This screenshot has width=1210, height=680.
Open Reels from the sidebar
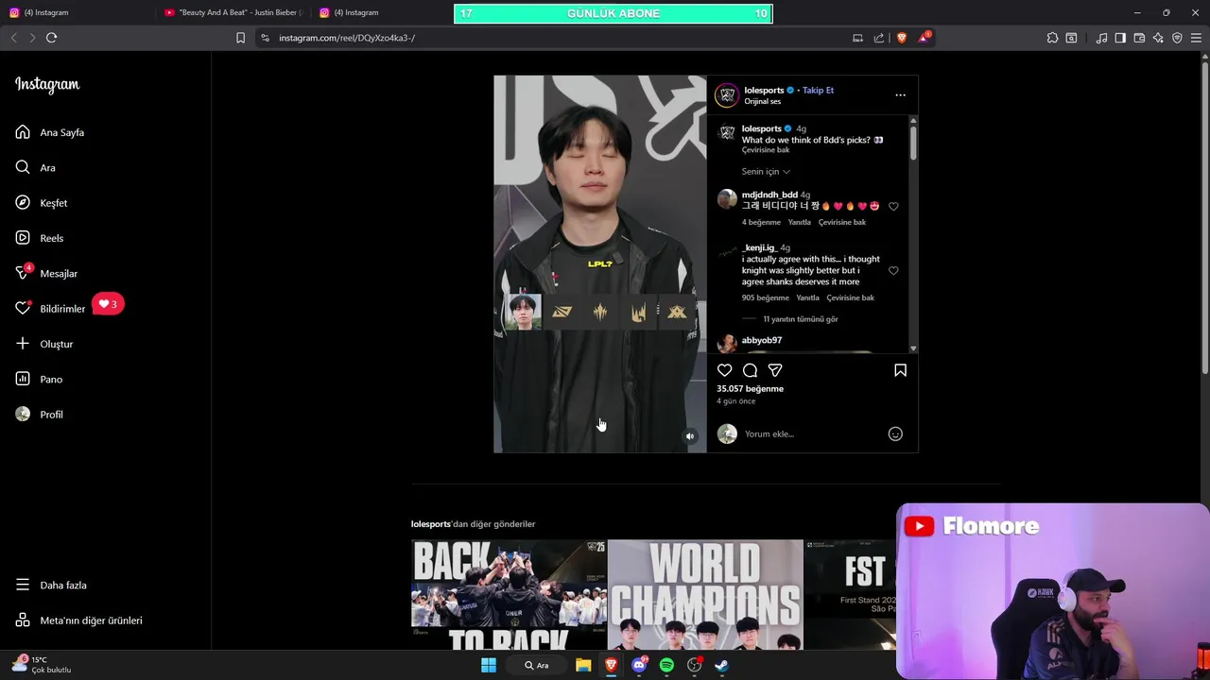tap(40, 238)
